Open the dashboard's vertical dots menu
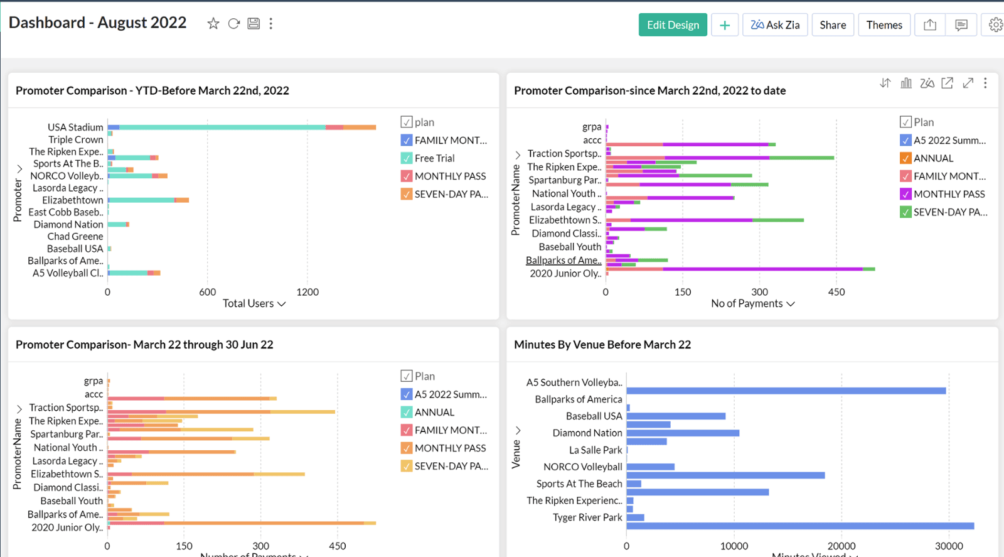The height and width of the screenshot is (557, 1004). (x=271, y=24)
